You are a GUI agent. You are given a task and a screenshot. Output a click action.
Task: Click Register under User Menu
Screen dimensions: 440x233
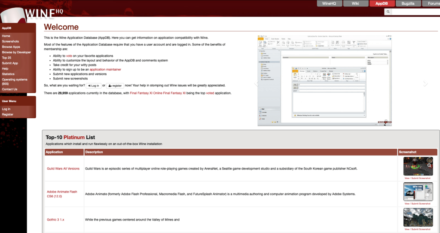click(x=8, y=114)
